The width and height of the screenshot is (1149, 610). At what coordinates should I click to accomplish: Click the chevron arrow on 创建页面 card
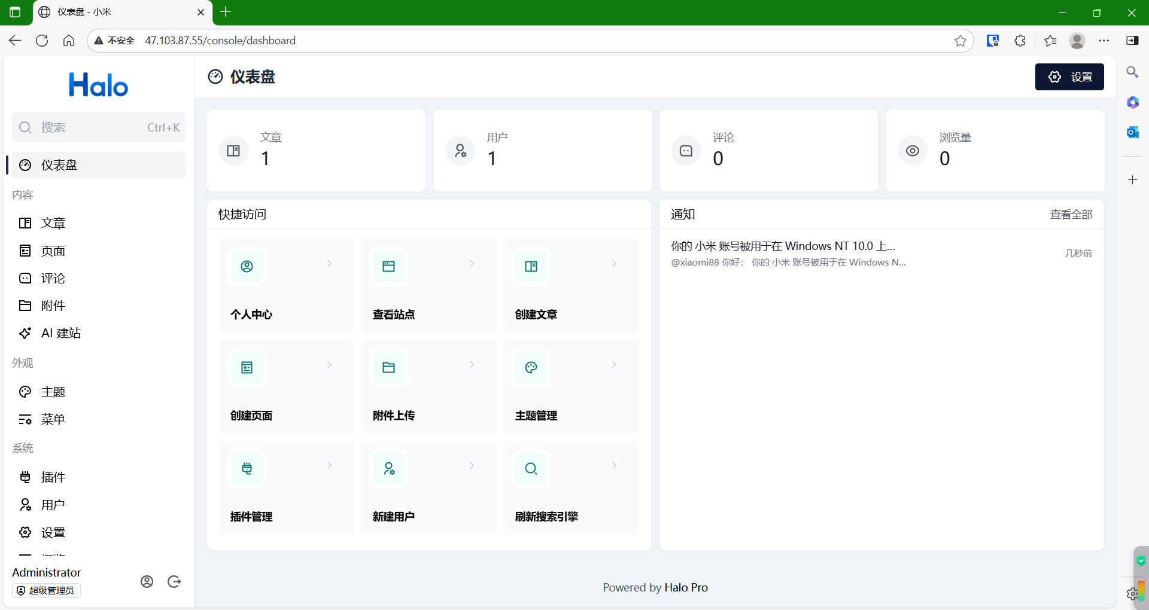tap(329, 364)
